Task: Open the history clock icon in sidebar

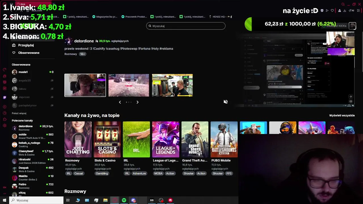Action: click(5, 113)
